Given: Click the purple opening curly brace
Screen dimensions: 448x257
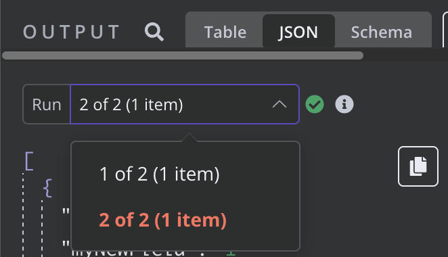Looking at the screenshot, I should (48, 187).
